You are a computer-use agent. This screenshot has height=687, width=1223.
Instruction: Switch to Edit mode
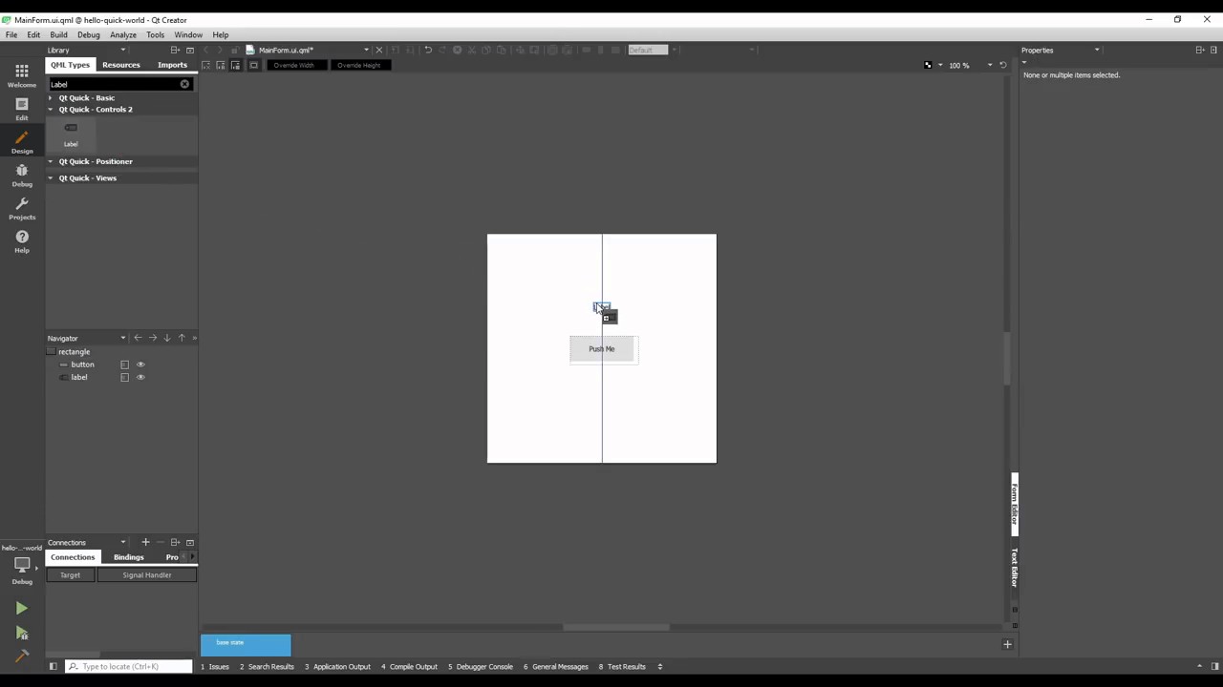[21, 109]
